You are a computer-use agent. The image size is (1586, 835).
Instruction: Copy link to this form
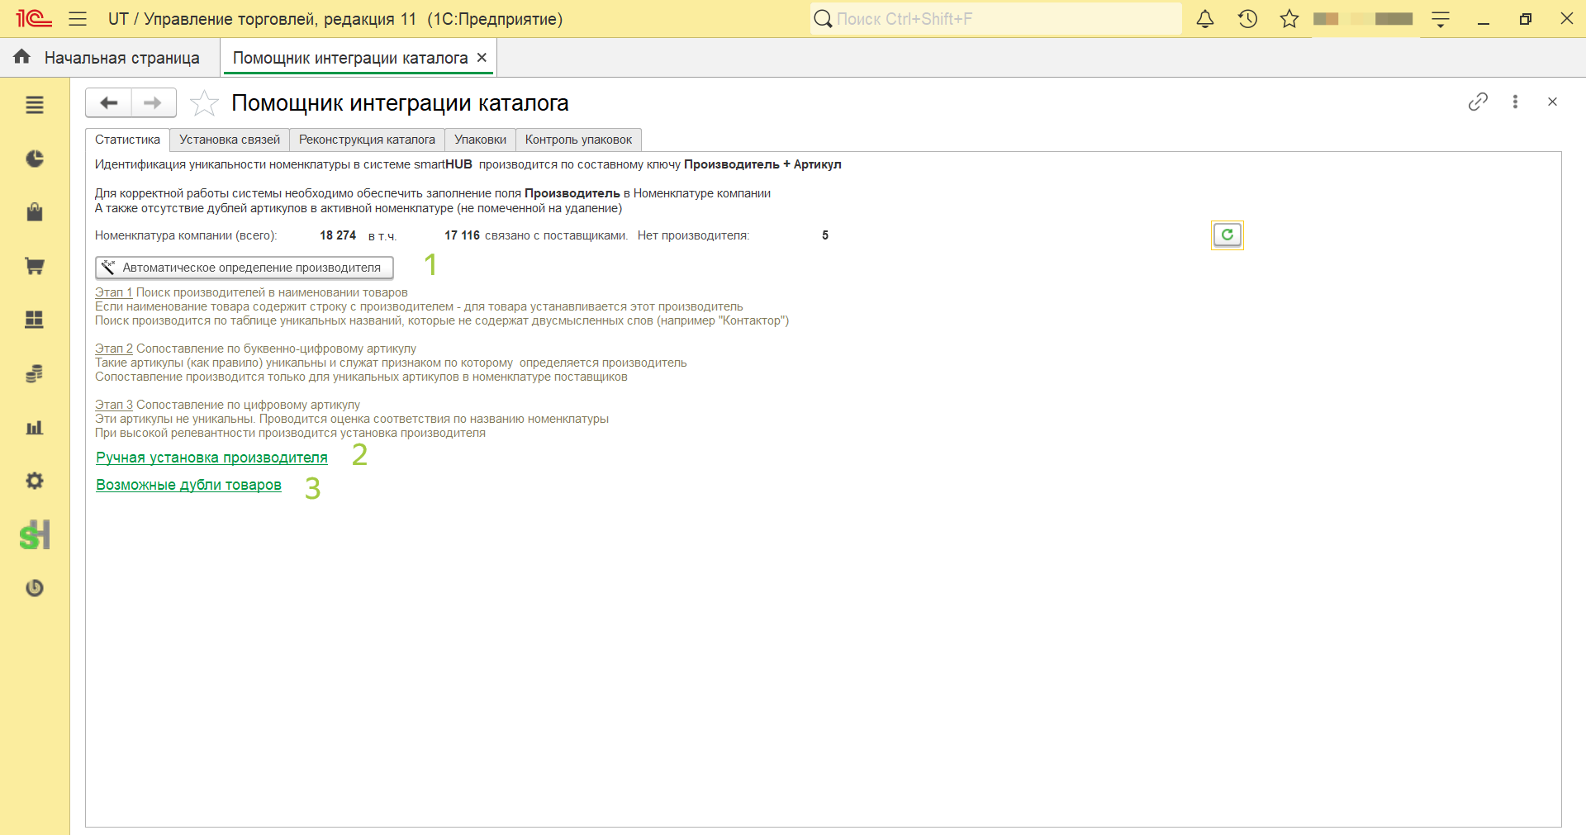click(1478, 102)
